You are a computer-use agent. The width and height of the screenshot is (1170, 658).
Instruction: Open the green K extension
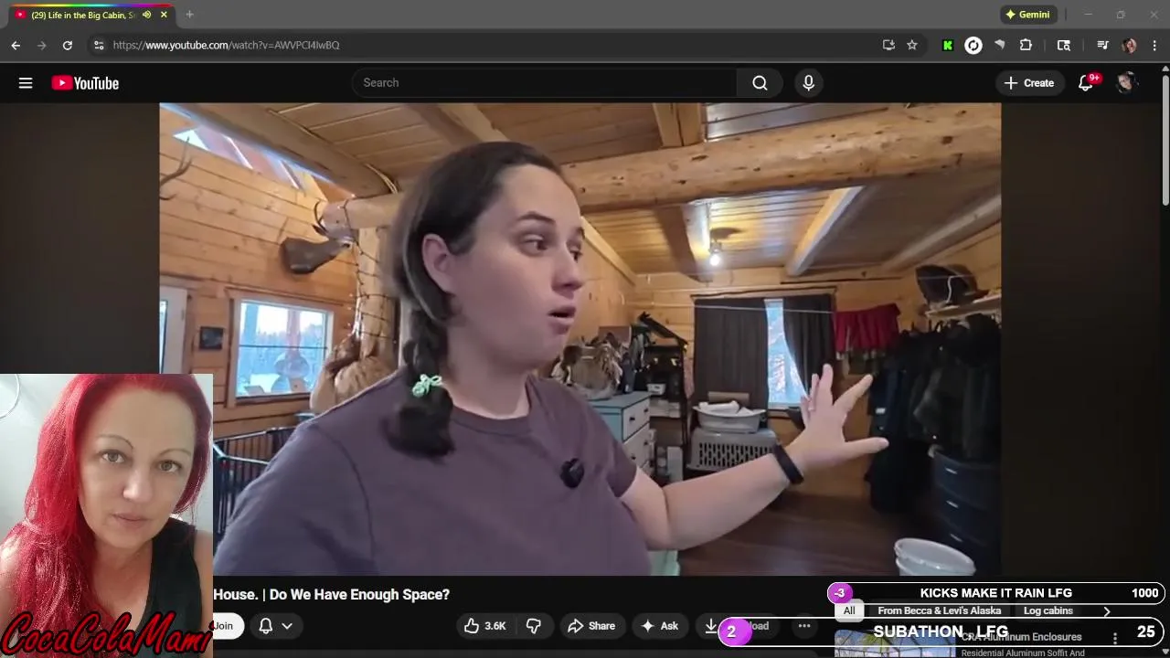pos(948,45)
